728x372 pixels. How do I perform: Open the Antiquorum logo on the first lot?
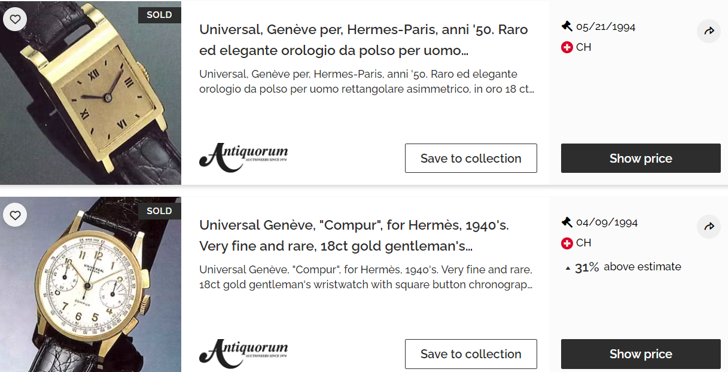tap(243, 157)
